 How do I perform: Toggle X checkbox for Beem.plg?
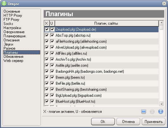pos(47,77)
